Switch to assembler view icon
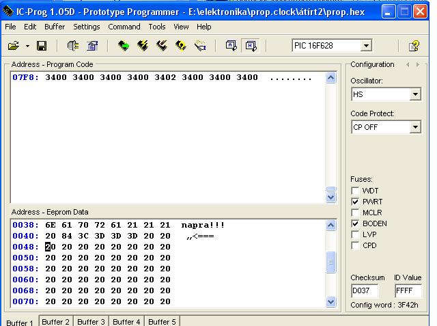Screen dimensions: 437x326 click(231, 46)
